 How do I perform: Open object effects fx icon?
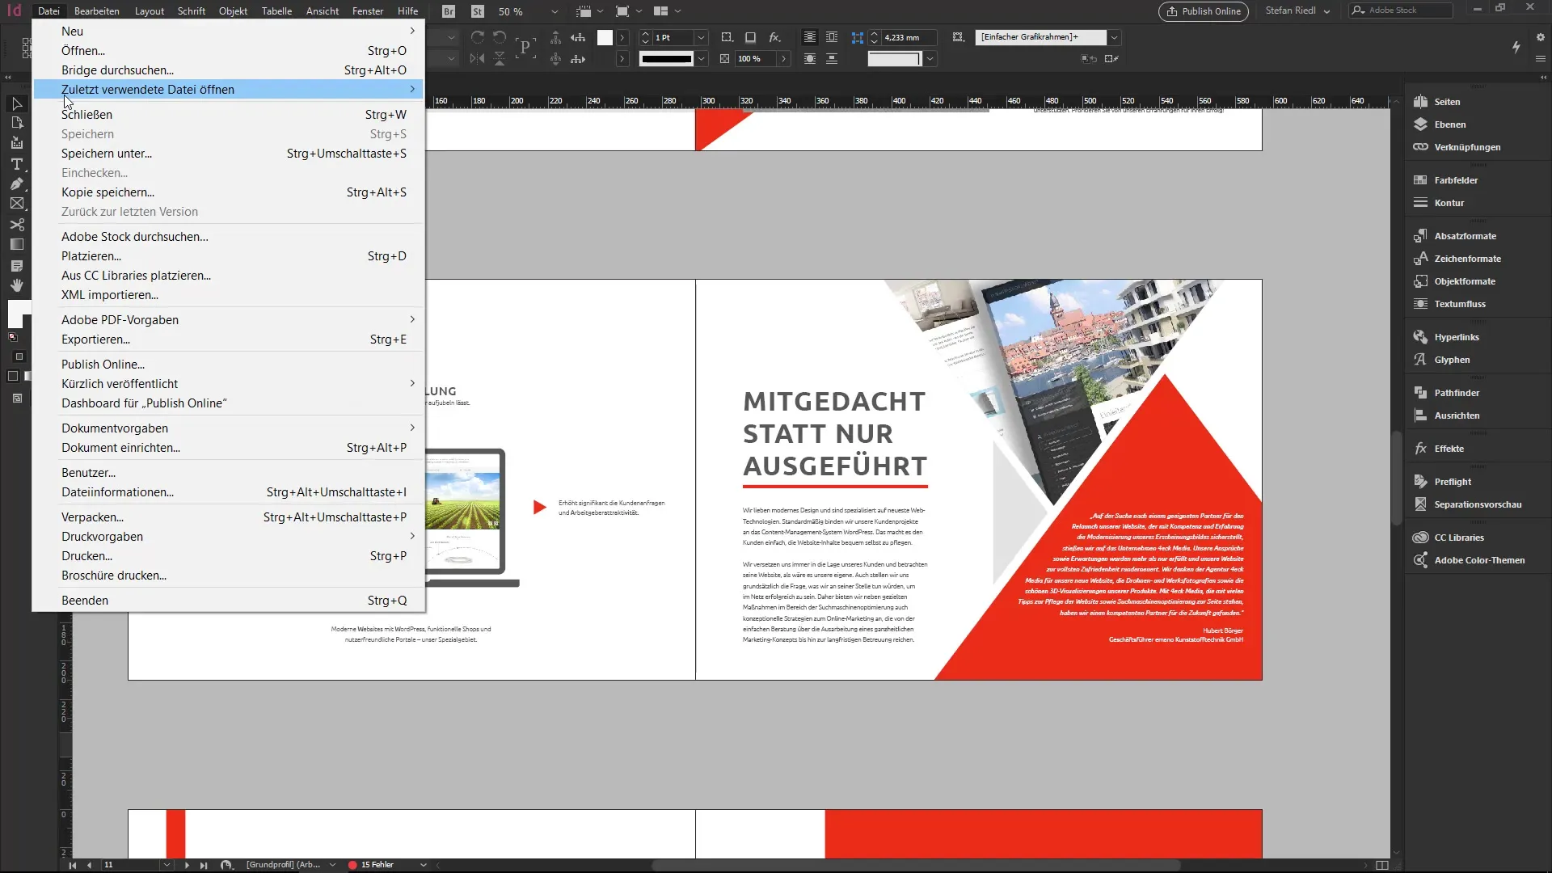[774, 37]
